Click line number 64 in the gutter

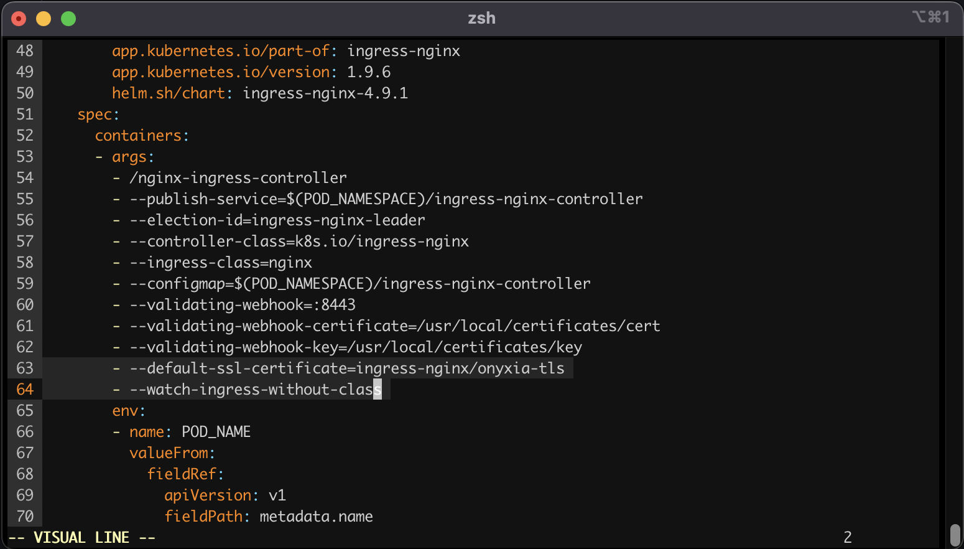pyautogui.click(x=25, y=390)
